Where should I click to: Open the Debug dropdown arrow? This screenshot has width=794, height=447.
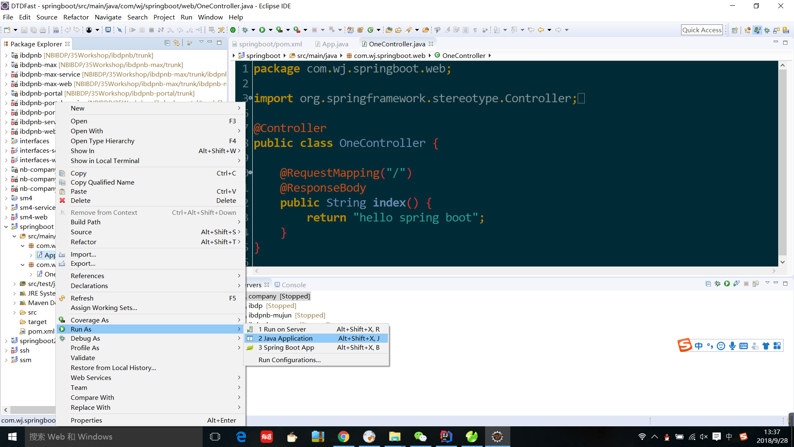pos(253,30)
